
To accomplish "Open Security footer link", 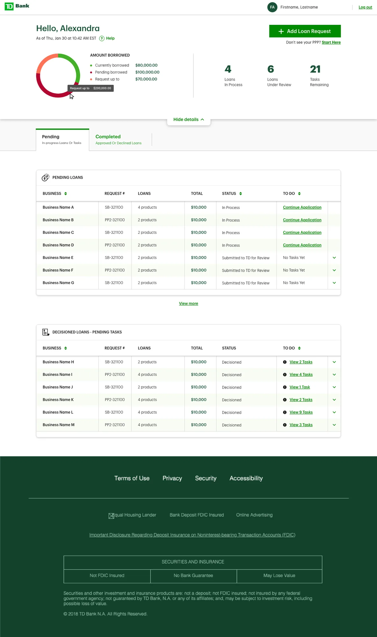I will (206, 478).
